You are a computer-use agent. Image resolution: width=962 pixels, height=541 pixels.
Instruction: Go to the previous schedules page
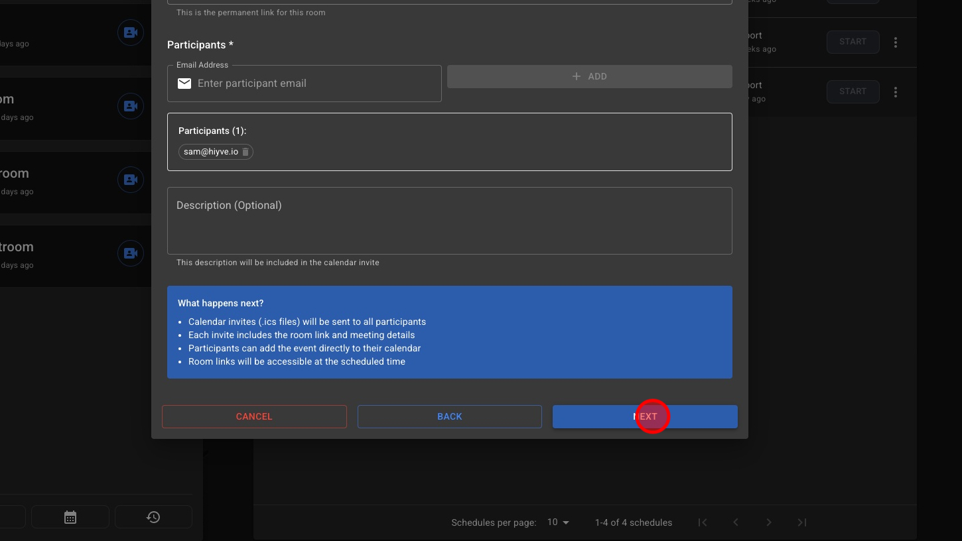(736, 522)
